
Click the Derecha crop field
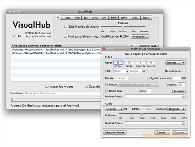(x=151, y=63)
